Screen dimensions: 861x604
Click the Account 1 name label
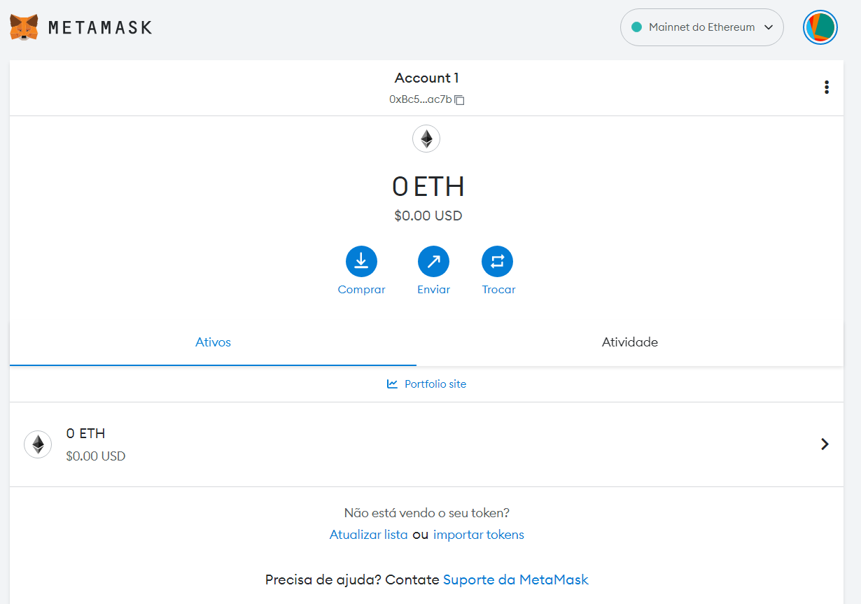click(426, 78)
